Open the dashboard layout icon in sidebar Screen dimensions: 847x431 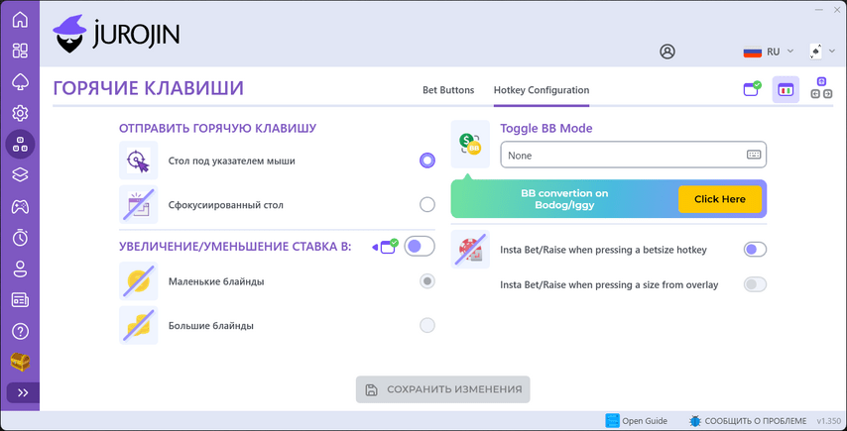pos(20,51)
